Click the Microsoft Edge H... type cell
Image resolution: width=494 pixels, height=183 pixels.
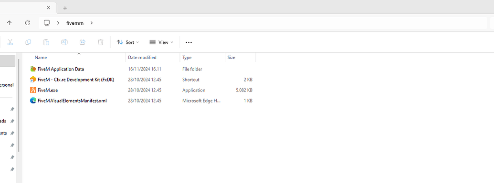coord(201,101)
